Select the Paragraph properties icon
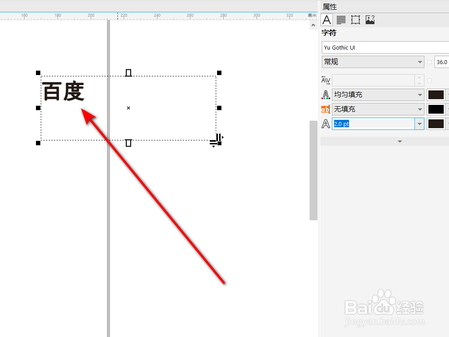Screen dimensions: 449x337 click(x=341, y=19)
